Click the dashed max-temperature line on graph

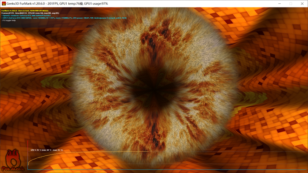coord(232,152)
